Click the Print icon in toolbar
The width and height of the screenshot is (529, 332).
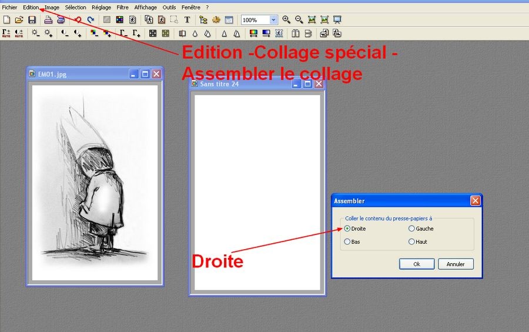[49, 20]
